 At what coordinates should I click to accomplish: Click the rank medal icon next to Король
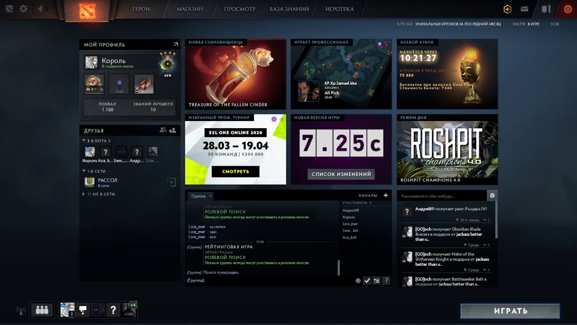tap(168, 62)
